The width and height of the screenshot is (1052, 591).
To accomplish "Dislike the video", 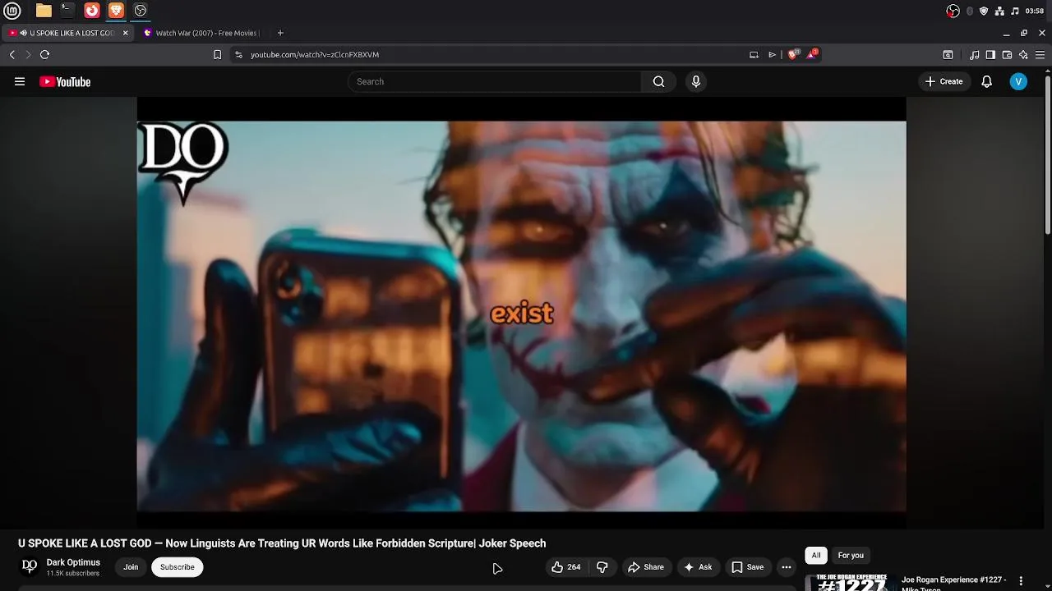I will pyautogui.click(x=602, y=567).
